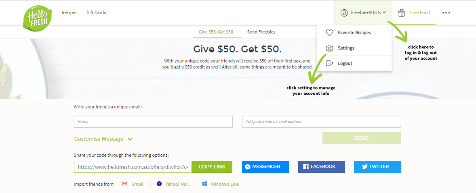Click the friend's e-mail address field
The width and height of the screenshot is (476, 193).
pyautogui.click(x=322, y=122)
